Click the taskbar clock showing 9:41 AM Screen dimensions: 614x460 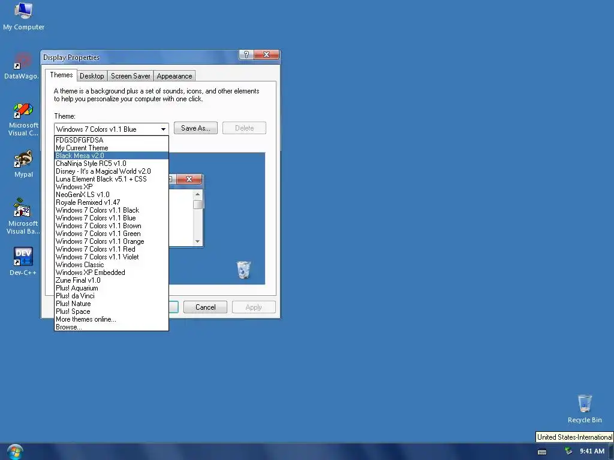pos(592,452)
